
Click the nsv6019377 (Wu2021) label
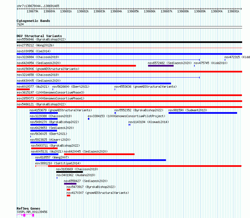[x=33, y=87]
